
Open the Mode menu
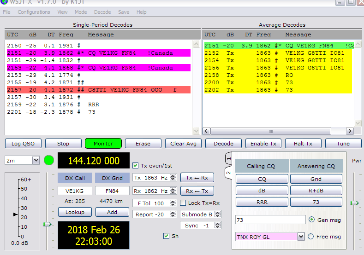[81, 12]
